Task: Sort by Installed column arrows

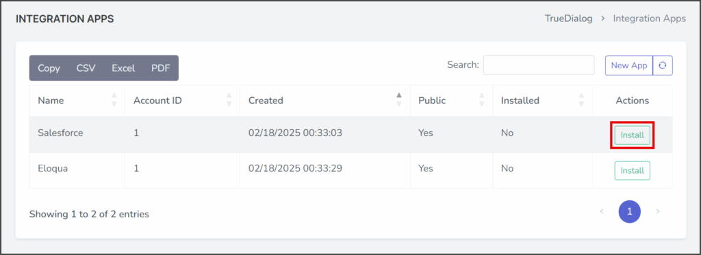Action: click(x=581, y=100)
